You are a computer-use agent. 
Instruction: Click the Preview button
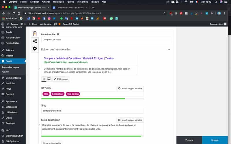click(189, 140)
